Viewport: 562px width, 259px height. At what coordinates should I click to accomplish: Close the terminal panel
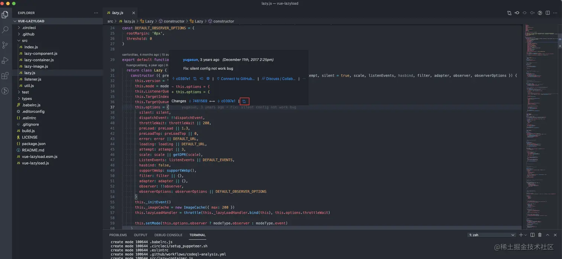[555, 235]
